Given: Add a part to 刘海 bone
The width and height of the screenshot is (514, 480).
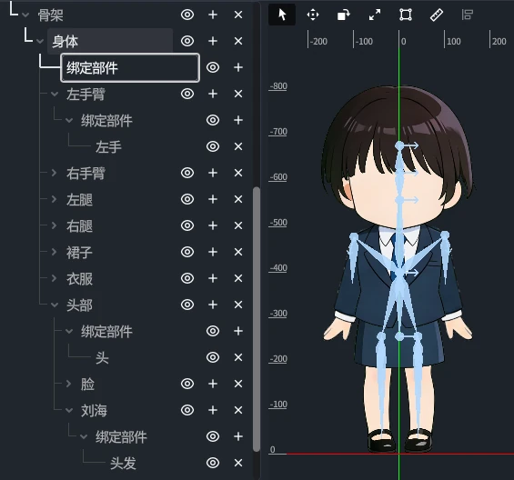Looking at the screenshot, I should [213, 410].
